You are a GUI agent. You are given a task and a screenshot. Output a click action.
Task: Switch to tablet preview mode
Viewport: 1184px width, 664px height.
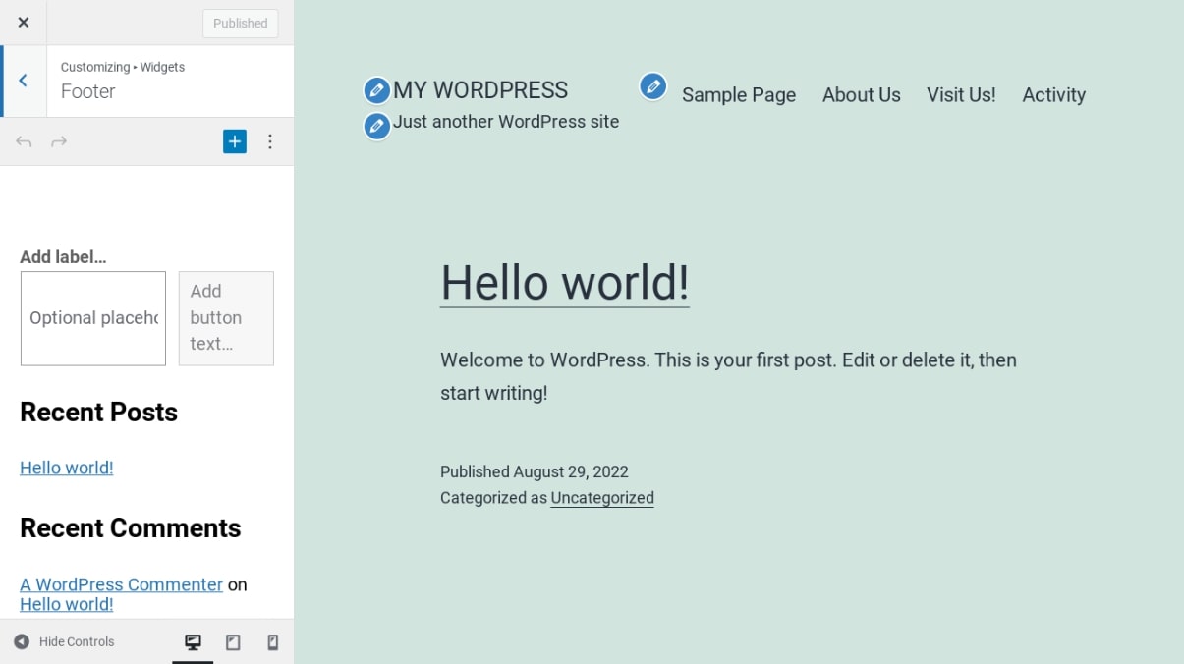(233, 642)
